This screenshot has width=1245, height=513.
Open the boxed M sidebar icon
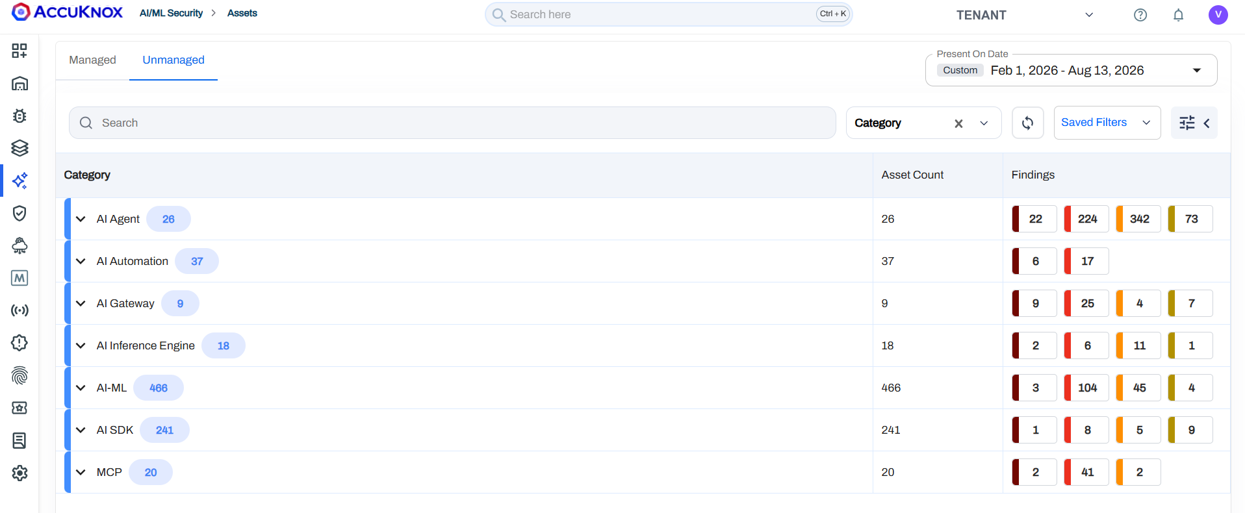point(19,278)
